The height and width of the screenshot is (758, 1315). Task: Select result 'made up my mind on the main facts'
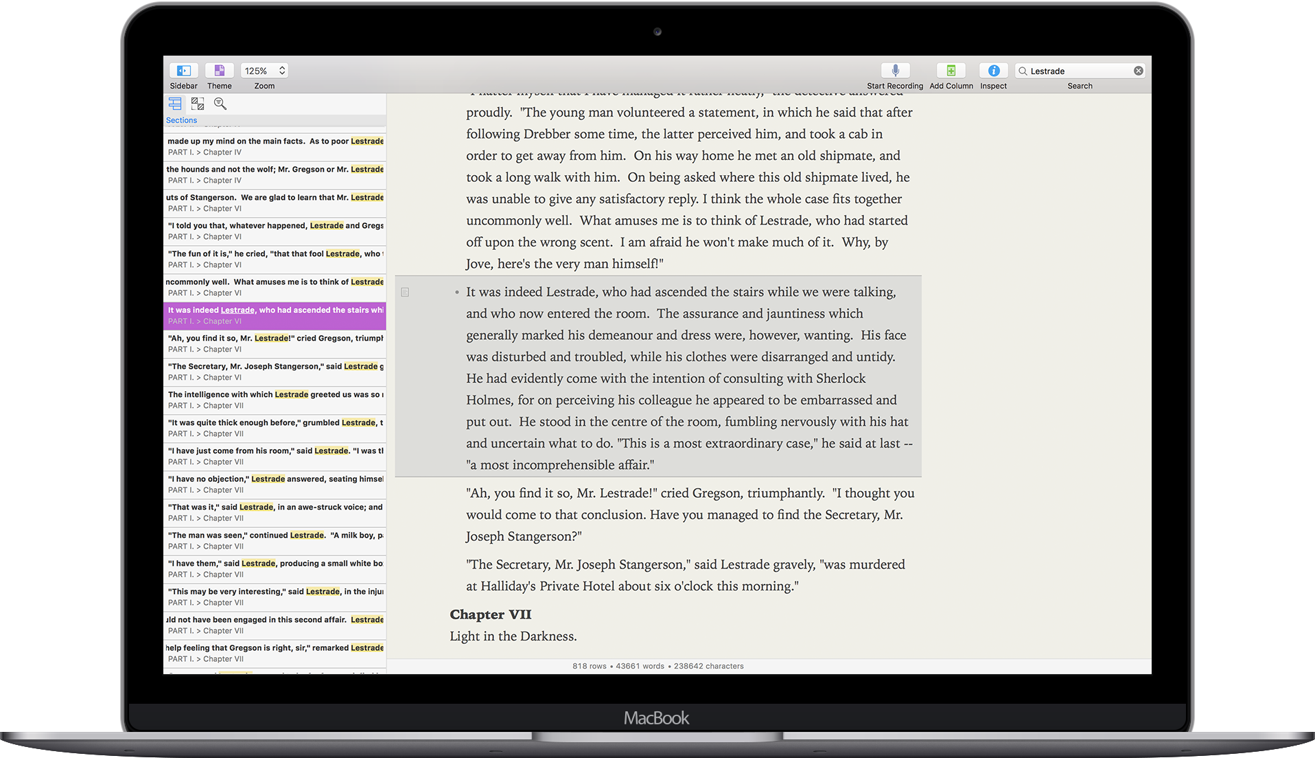[275, 147]
